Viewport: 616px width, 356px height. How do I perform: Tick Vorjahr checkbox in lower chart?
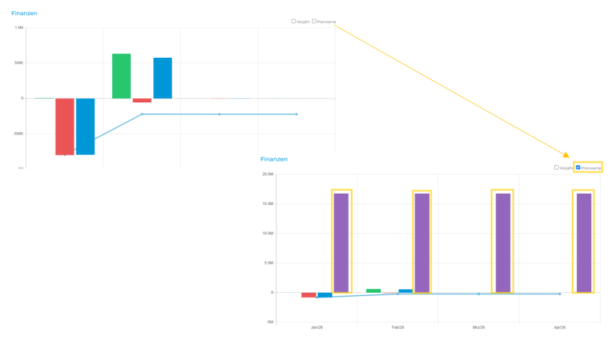click(x=557, y=167)
